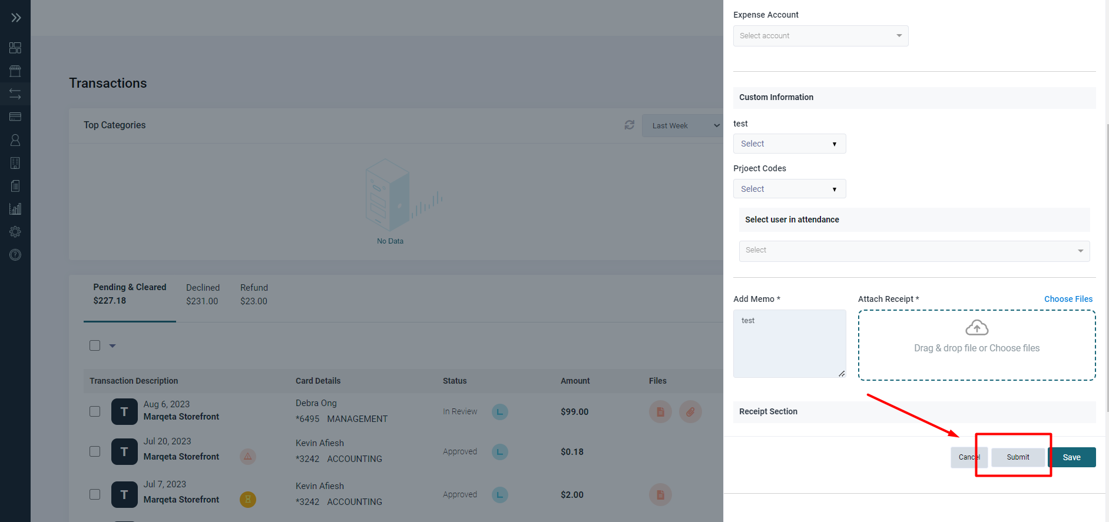Switch to the Declined tab

tap(203, 294)
